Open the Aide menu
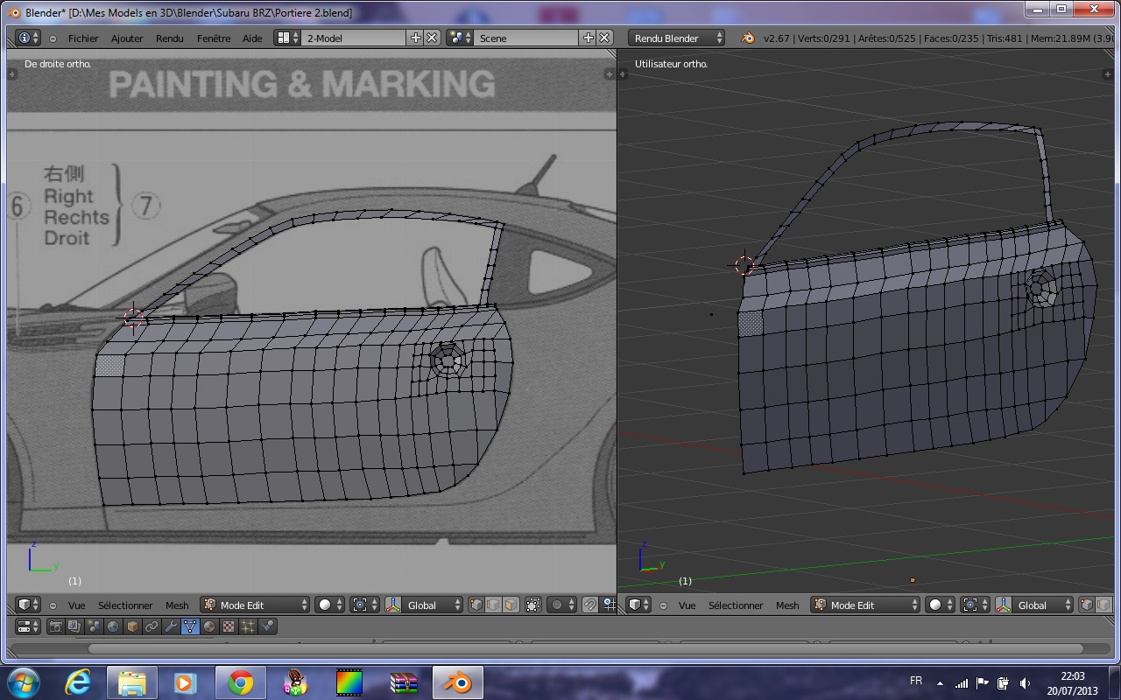Screen dimensions: 1121x700 [x=252, y=38]
